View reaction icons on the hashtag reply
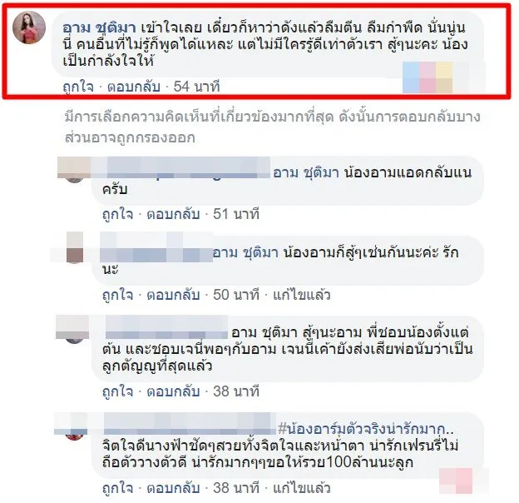The image size is (519, 503). pos(456,481)
